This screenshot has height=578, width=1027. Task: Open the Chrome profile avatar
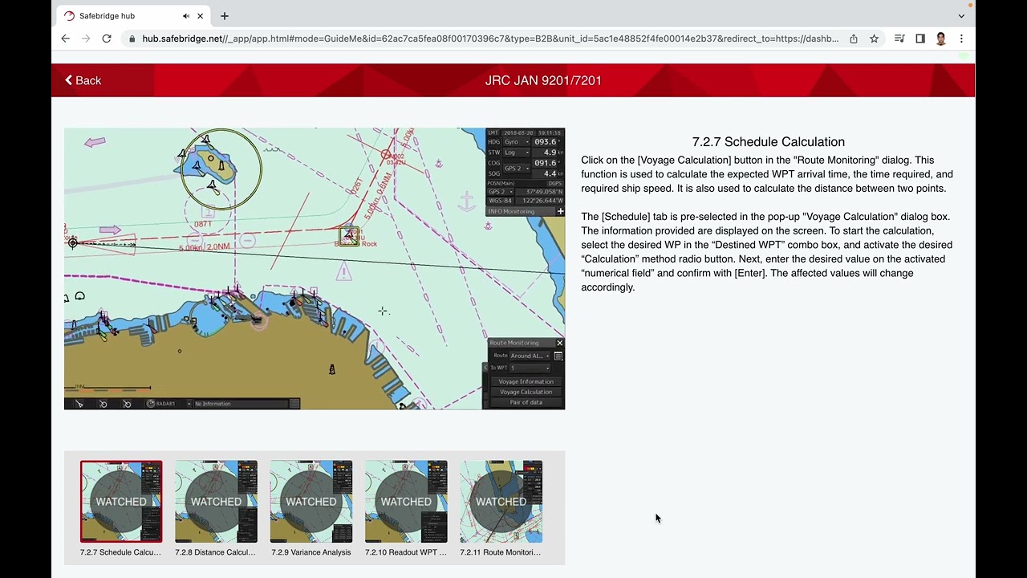click(941, 39)
